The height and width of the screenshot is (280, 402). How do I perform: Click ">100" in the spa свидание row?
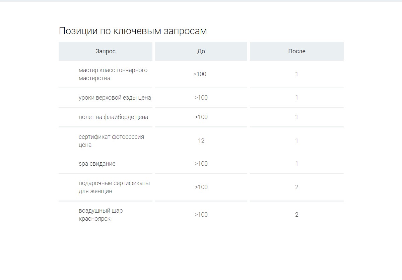point(201,164)
